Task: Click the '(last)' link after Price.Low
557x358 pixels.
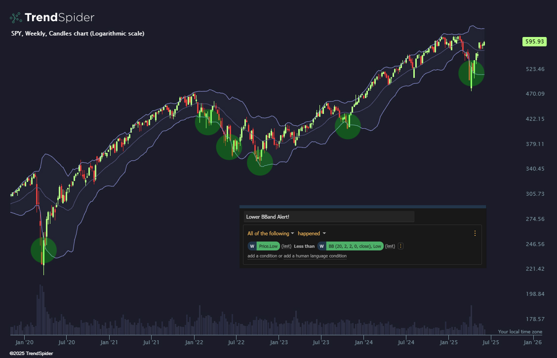Action: click(x=286, y=246)
